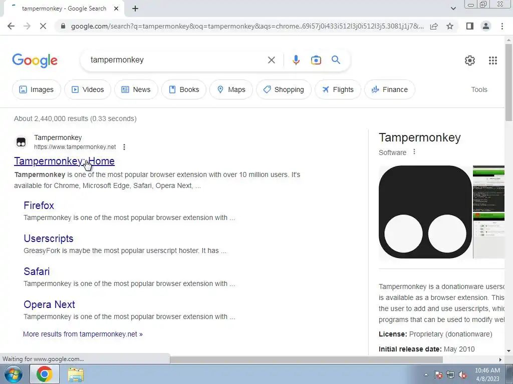Go back with browser back arrow
Viewport: 513px width, 384px height.
point(11,26)
